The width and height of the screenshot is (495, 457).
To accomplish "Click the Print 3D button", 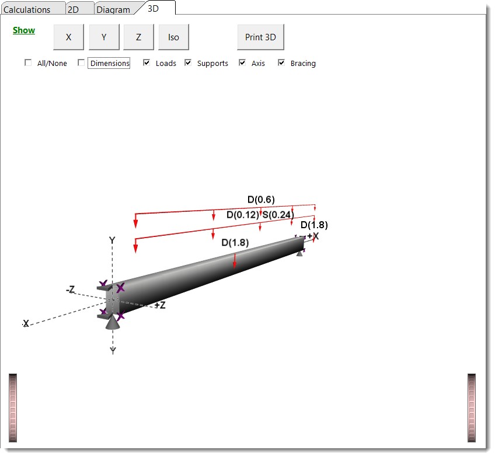I will [260, 37].
